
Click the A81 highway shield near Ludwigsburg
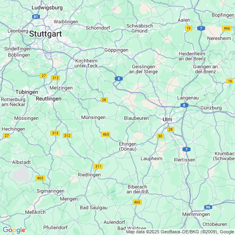[36, 17]
